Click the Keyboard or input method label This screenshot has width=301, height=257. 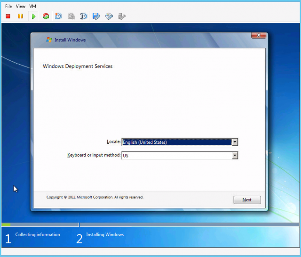(94, 155)
